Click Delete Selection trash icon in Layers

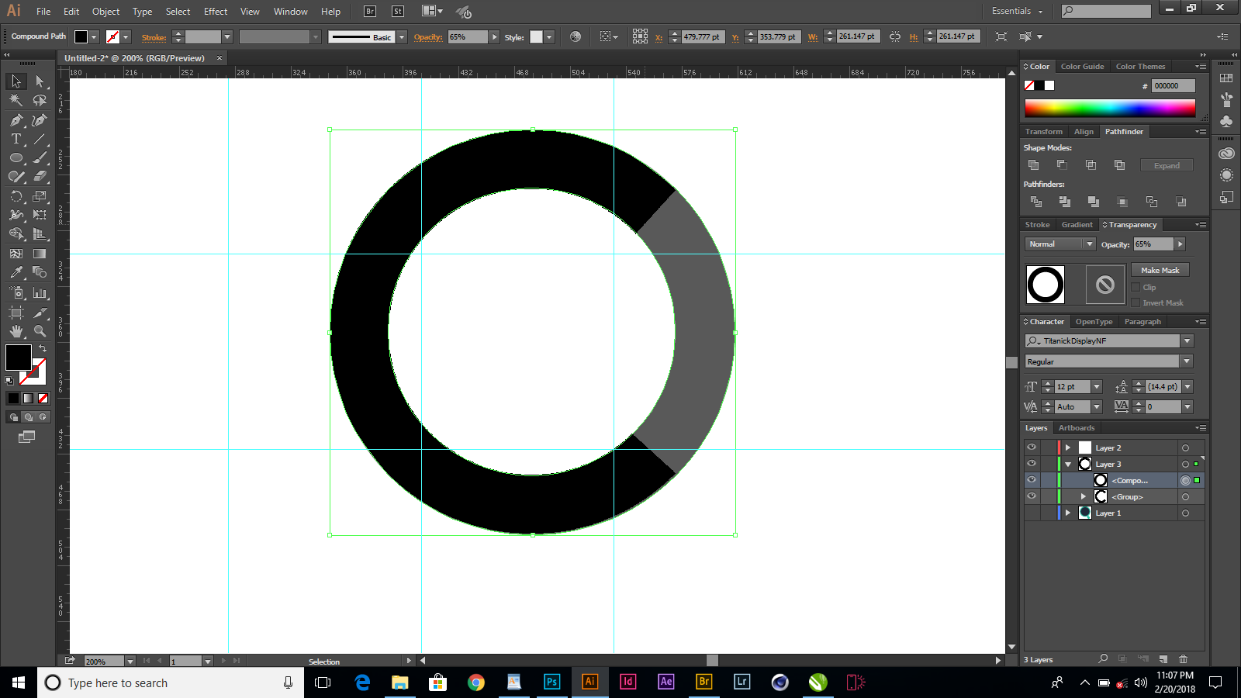1184,659
